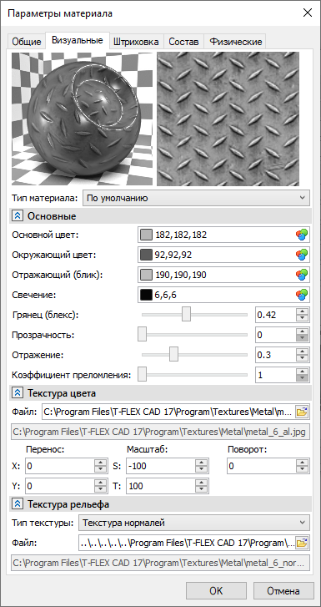Switch to the Физические tab
The height and width of the screenshot is (607, 321).
coord(235,42)
